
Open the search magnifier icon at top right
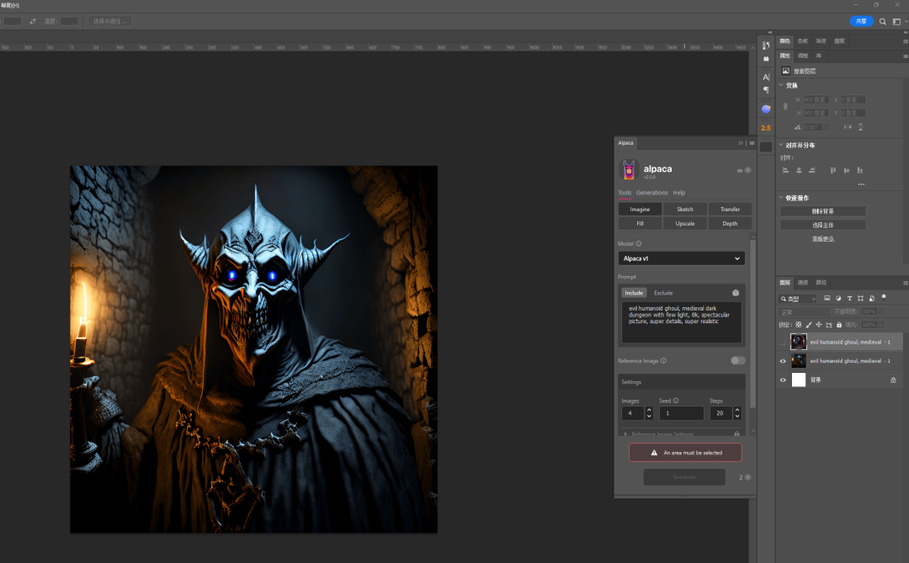pos(883,21)
